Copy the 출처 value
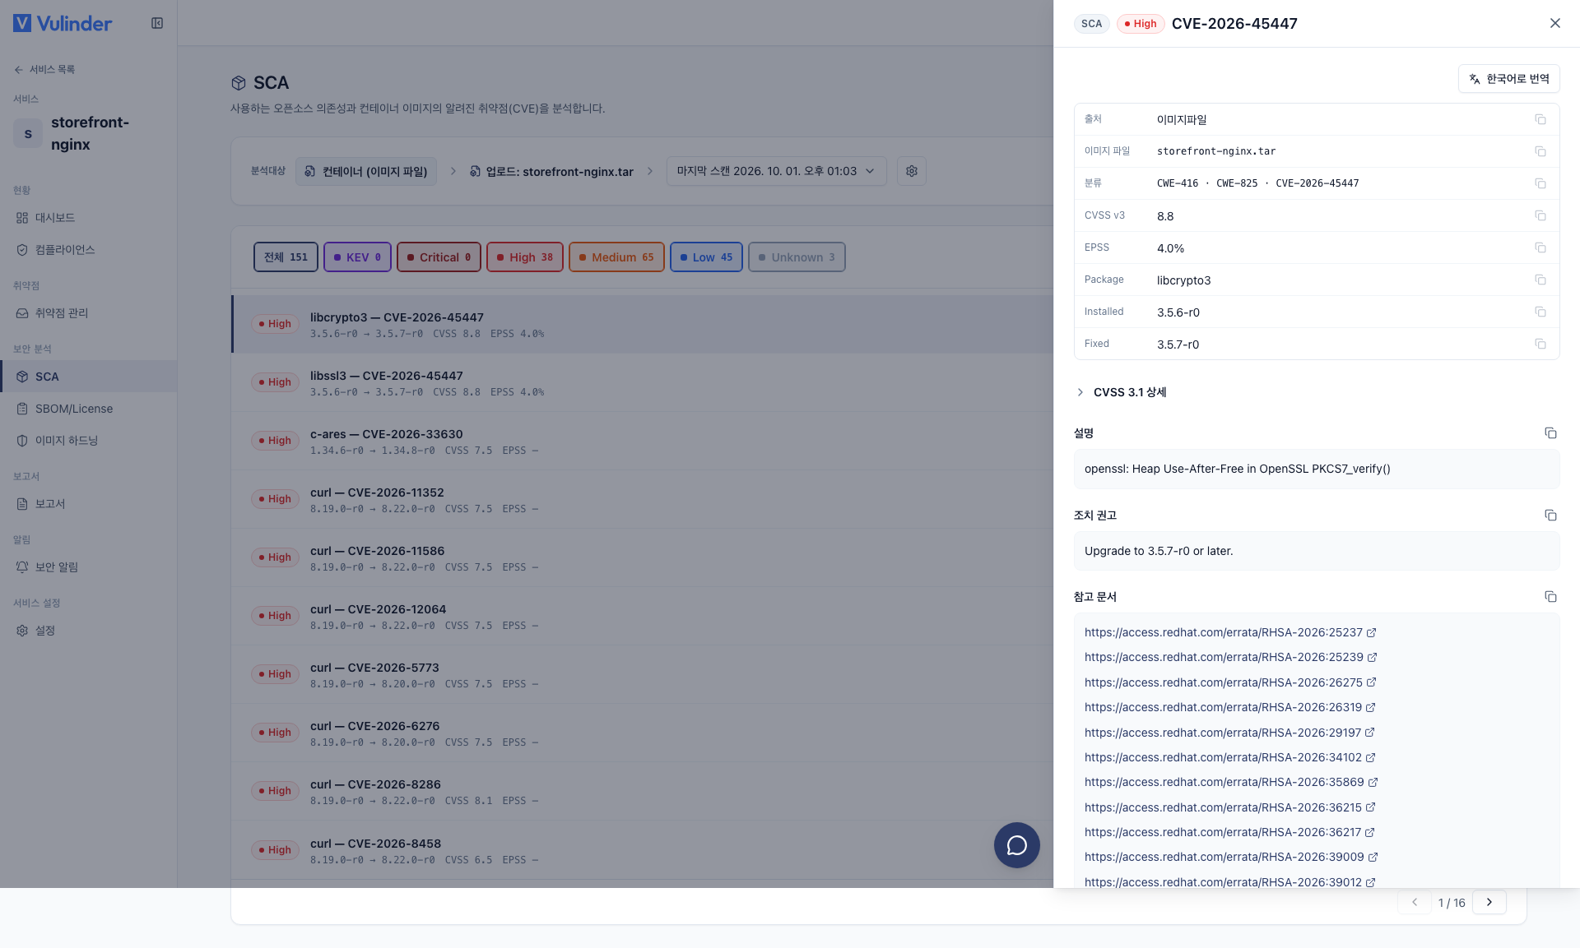Image resolution: width=1580 pixels, height=948 pixels. tap(1540, 119)
